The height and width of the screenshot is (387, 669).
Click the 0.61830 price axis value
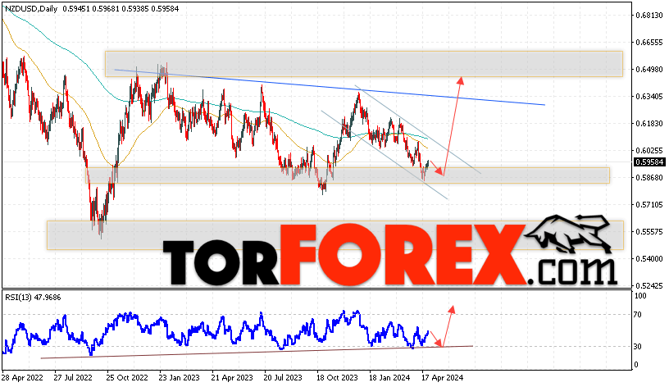650,123
